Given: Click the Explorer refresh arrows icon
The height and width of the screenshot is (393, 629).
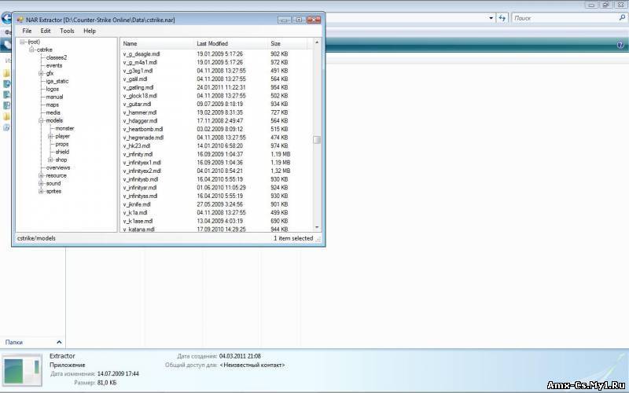Looking at the screenshot, I should pyautogui.click(x=502, y=17).
